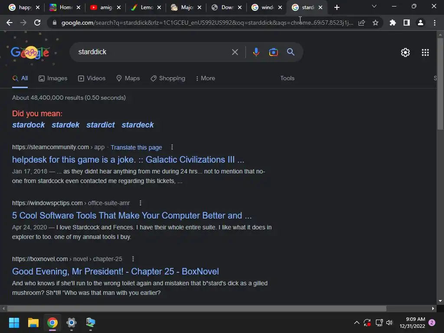
Task: Reload the current page
Action: pos(37,23)
